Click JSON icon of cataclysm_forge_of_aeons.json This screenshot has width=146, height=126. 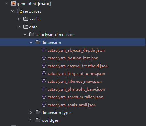[x=44, y=74]
